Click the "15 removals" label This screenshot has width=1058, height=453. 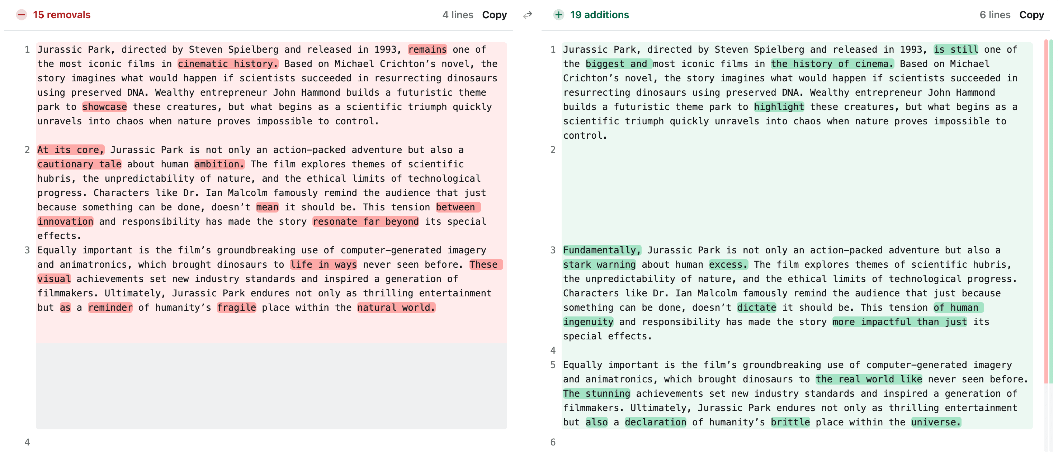[62, 15]
